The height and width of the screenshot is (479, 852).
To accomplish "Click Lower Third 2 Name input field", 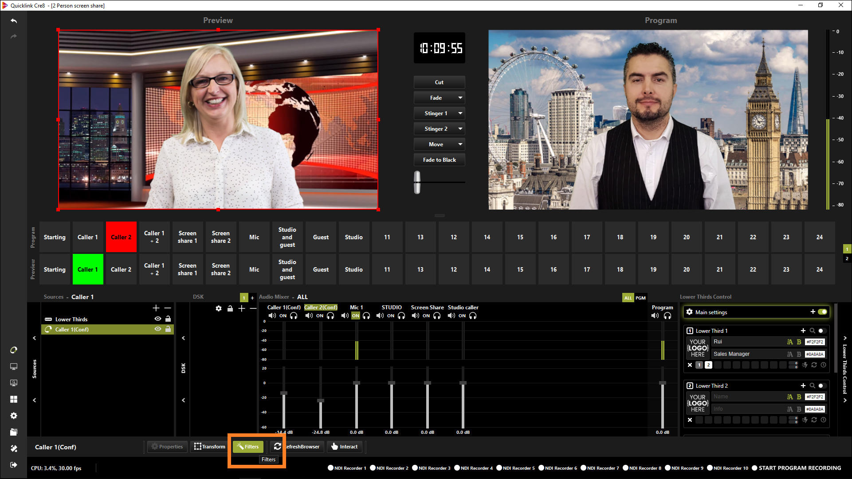I will pos(747,397).
